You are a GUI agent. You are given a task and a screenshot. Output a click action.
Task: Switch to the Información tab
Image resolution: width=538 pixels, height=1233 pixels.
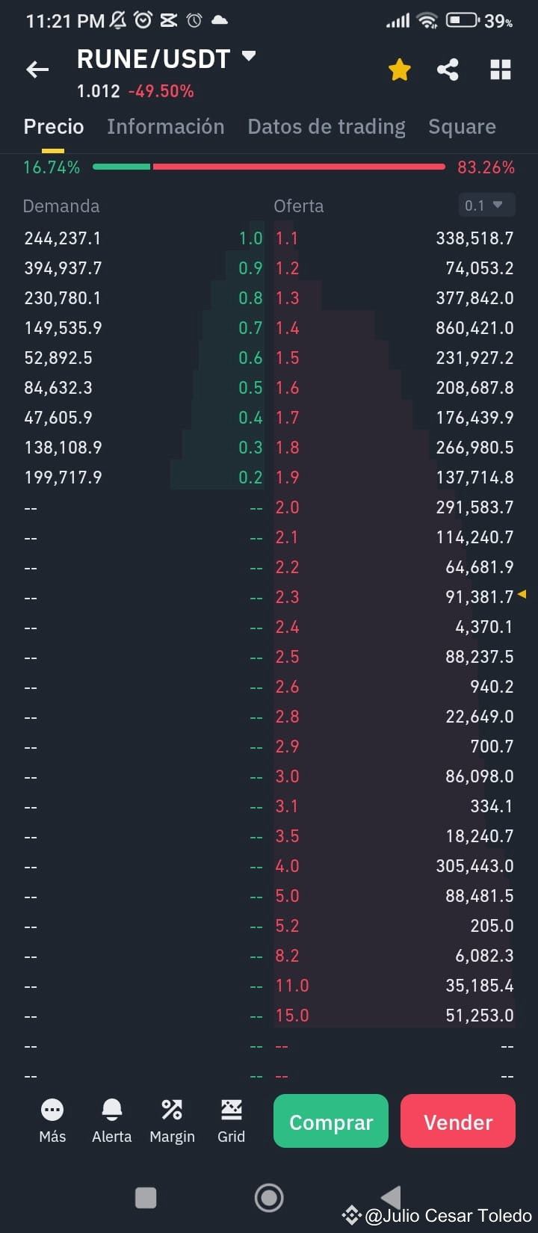pyautogui.click(x=165, y=127)
